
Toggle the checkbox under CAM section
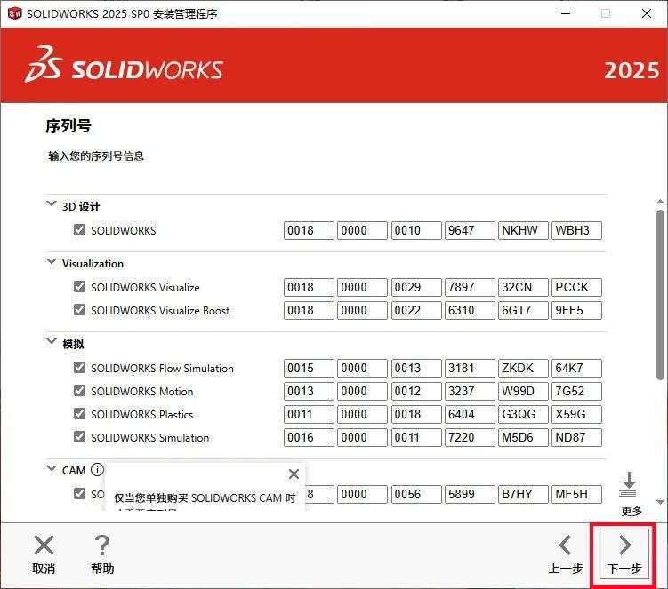click(x=79, y=494)
